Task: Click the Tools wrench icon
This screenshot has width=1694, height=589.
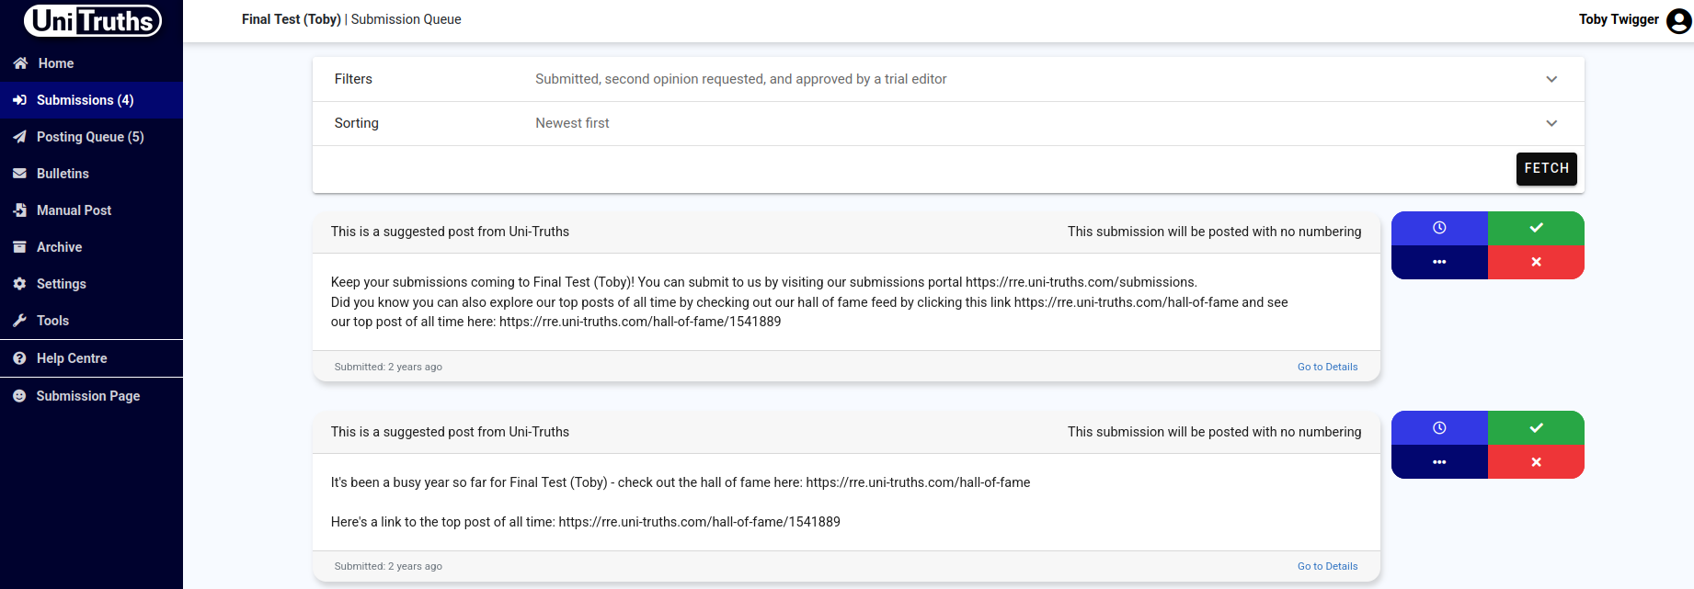Action: coord(19,321)
